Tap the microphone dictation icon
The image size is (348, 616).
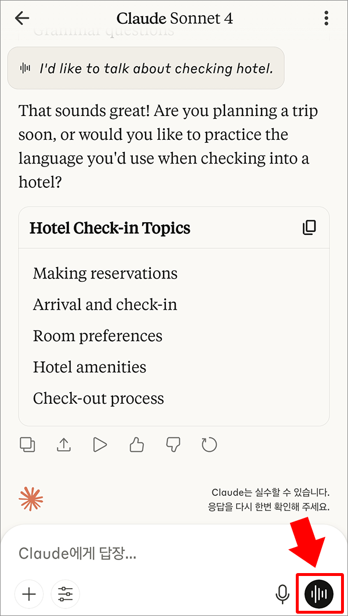tap(282, 594)
